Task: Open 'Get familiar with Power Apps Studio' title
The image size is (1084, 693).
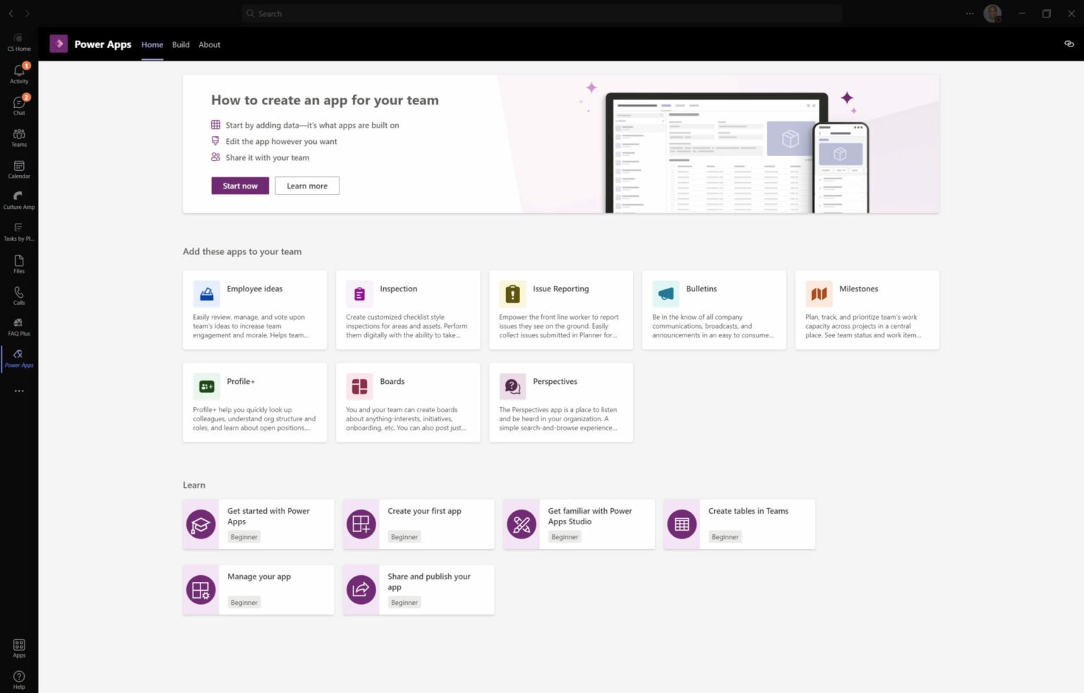Action: pyautogui.click(x=590, y=516)
